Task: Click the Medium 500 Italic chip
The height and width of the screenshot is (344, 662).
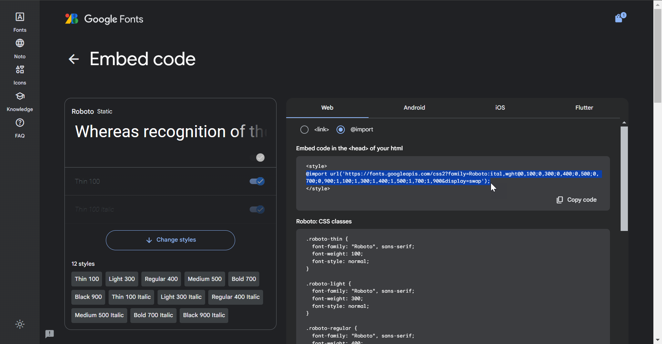Action: pyautogui.click(x=99, y=315)
